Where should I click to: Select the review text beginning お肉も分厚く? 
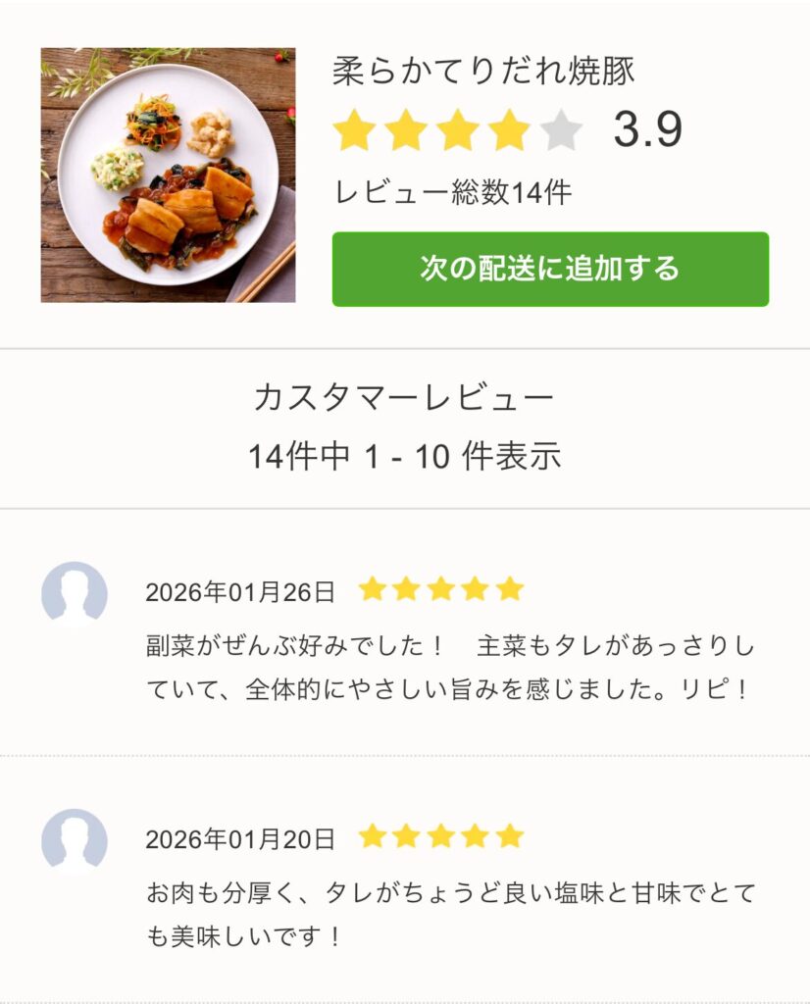449,915
